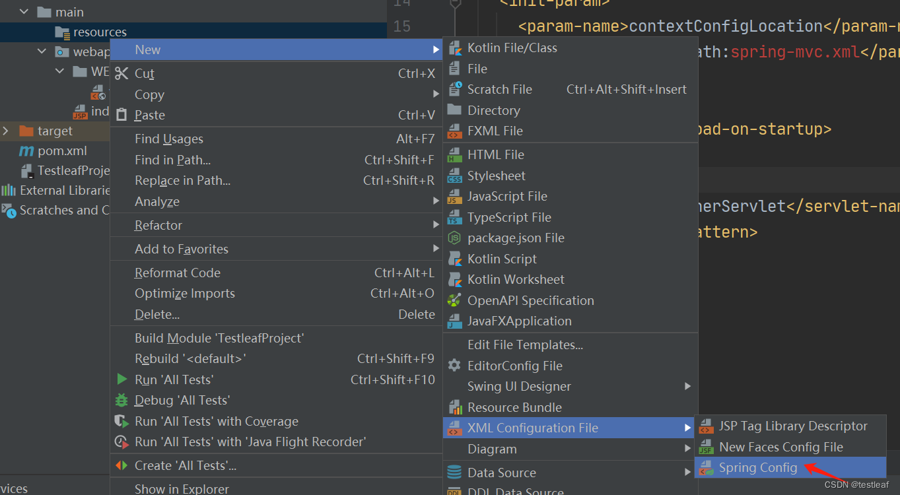The width and height of the screenshot is (900, 495).
Task: Click the XML Configuration File icon
Action: point(454,428)
